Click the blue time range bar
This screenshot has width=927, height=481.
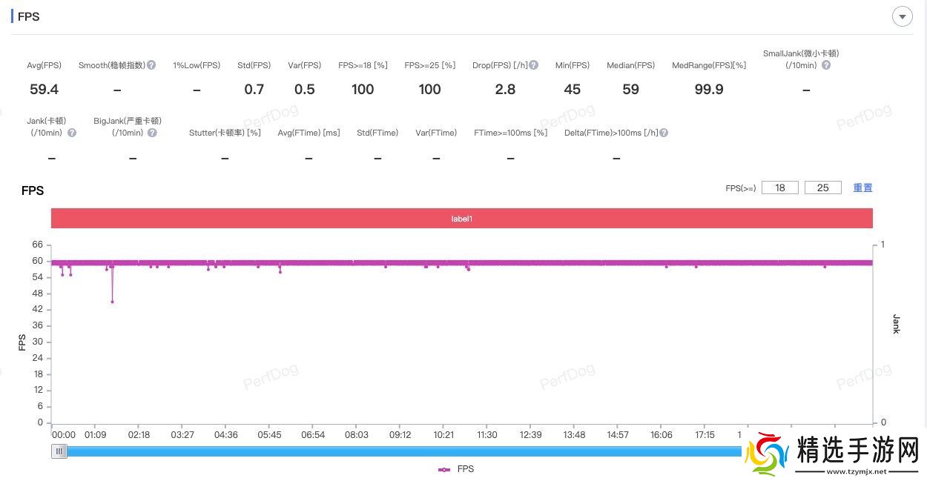point(400,451)
